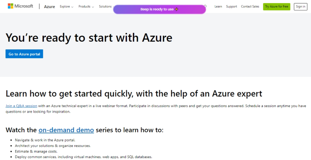This screenshot has width=311, height=160.
Task: Follow the Join a Q&A session link
Action: (21, 106)
